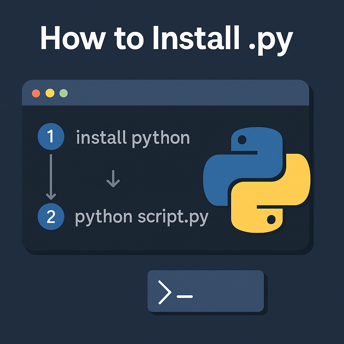Click the step 2 numbered circle
Image resolution: width=344 pixels, height=344 pixels.
coord(51,217)
